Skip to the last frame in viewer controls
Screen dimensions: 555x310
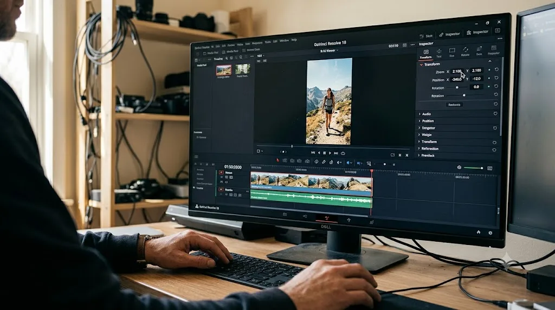(x=336, y=153)
